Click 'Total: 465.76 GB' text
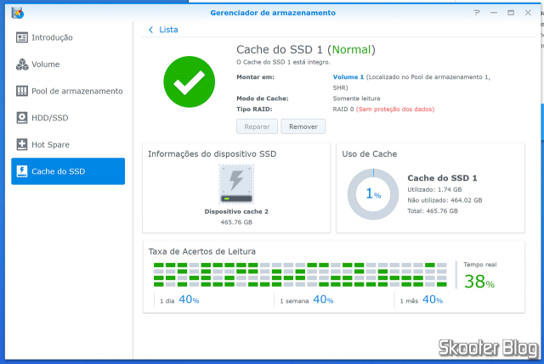 (433, 211)
